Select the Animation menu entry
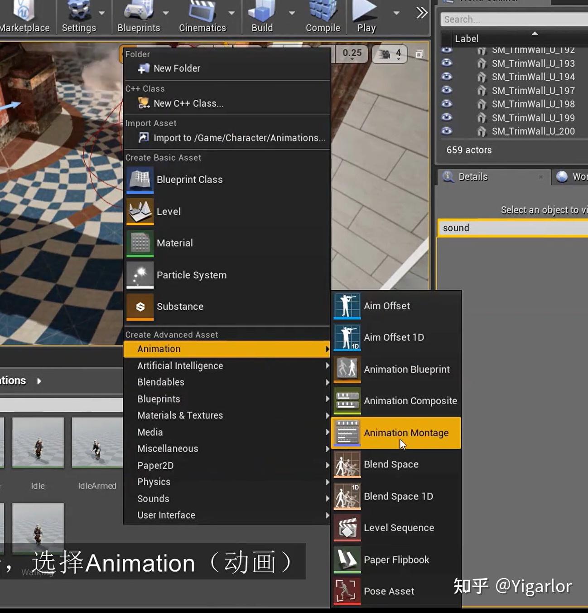 [x=227, y=349]
